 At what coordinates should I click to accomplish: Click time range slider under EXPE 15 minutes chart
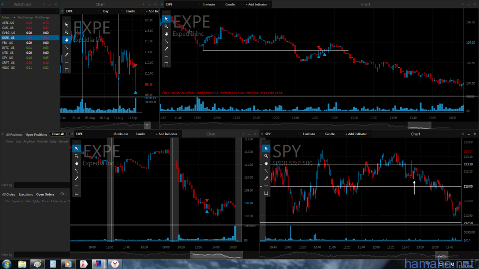[x=216, y=255]
